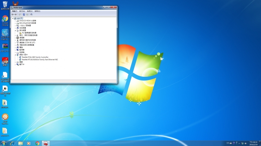Select the user-PC root item
The width and height of the screenshot is (261, 146).
click(x=18, y=18)
